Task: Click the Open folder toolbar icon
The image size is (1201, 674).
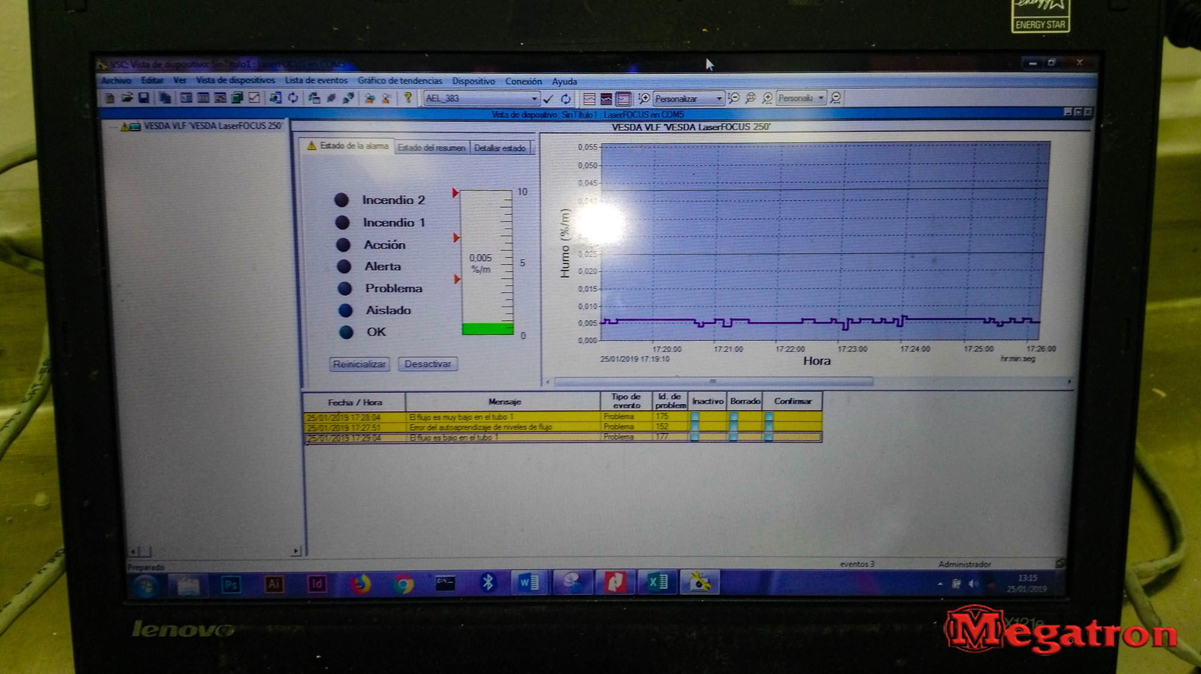Action: click(x=127, y=98)
